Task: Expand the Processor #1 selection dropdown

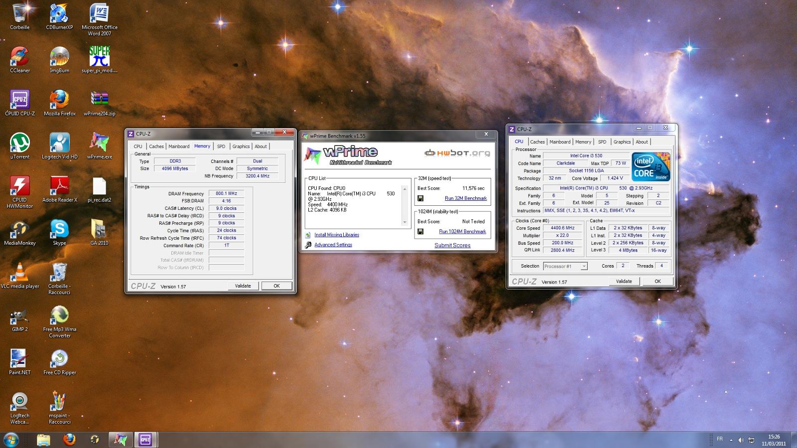Action: click(584, 266)
